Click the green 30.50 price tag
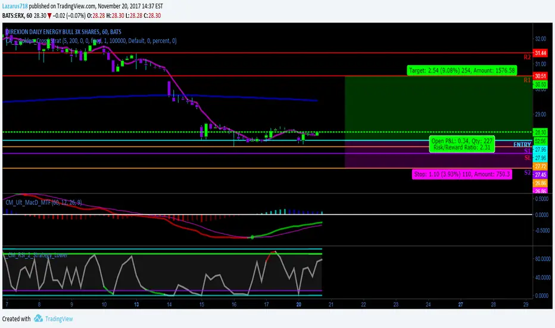Image resolution: width=555 pixels, height=328 pixels. pos(540,85)
